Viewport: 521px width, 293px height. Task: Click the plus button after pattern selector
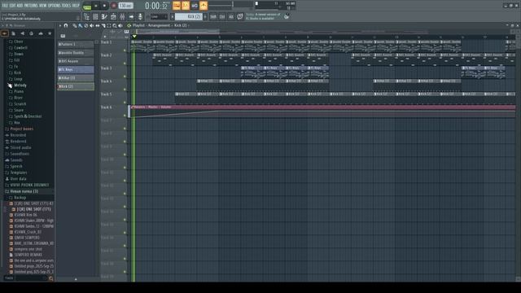(205, 16)
